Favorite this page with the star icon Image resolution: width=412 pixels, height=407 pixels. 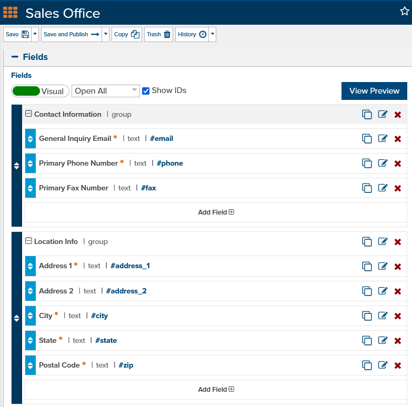click(405, 11)
